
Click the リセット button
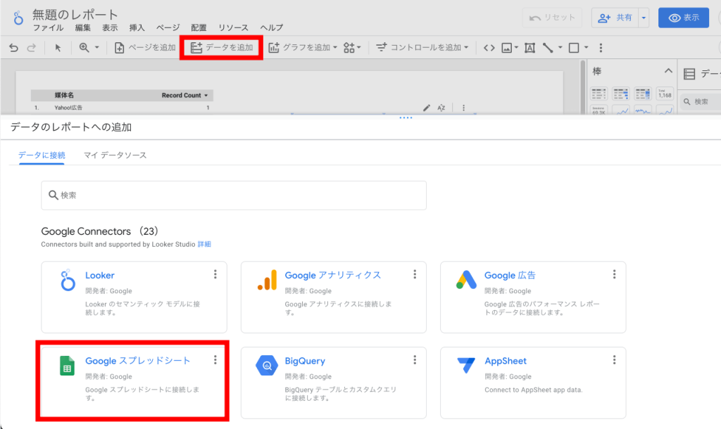[552, 18]
